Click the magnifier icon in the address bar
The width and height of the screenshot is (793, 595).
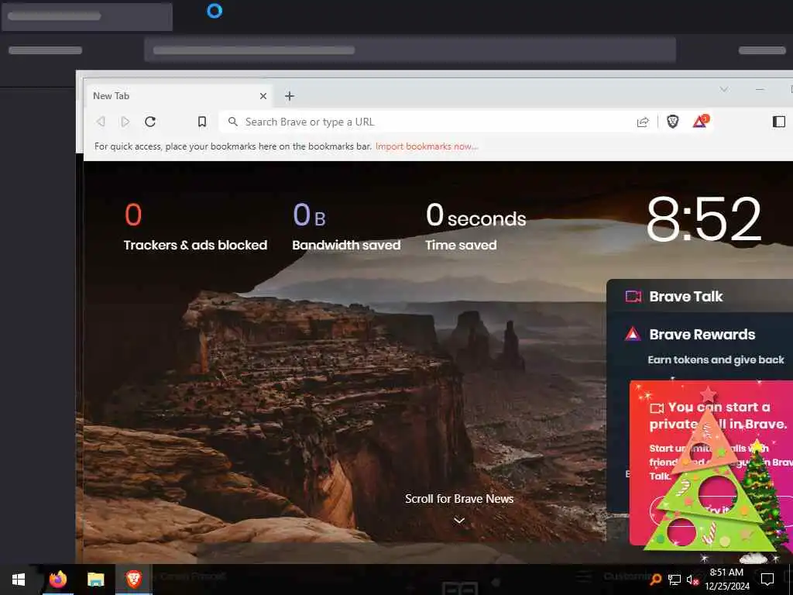coord(232,122)
